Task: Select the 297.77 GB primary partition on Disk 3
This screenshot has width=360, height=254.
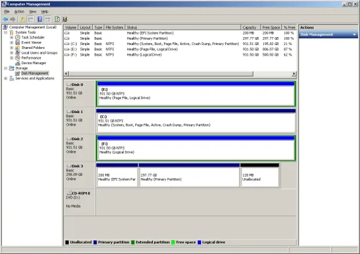Action: [189, 175]
